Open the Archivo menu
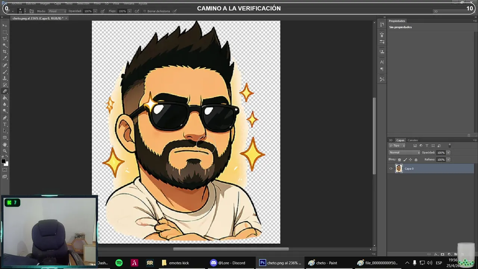The width and height of the screenshot is (478, 269). click(17, 3)
